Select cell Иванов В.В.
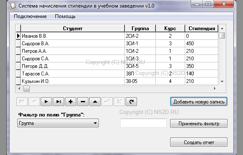The image size is (243, 155). tap(72, 36)
